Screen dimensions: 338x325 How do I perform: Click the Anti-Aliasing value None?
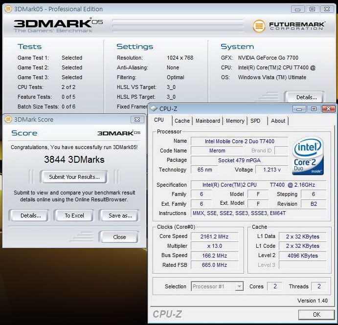[173, 67]
